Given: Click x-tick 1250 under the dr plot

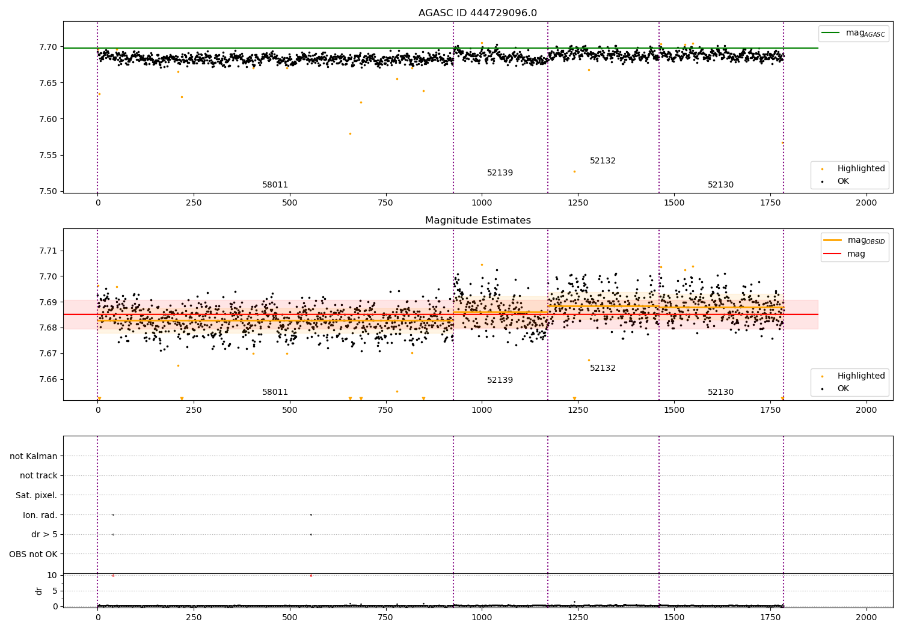Looking at the screenshot, I should [x=577, y=617].
